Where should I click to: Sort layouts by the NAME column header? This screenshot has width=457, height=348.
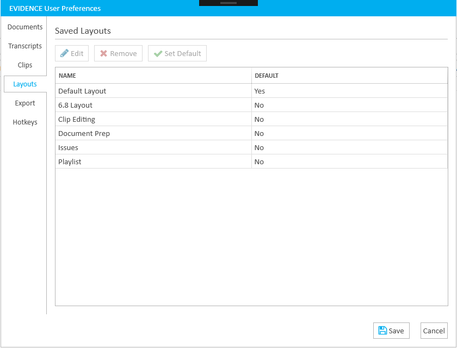pos(67,76)
